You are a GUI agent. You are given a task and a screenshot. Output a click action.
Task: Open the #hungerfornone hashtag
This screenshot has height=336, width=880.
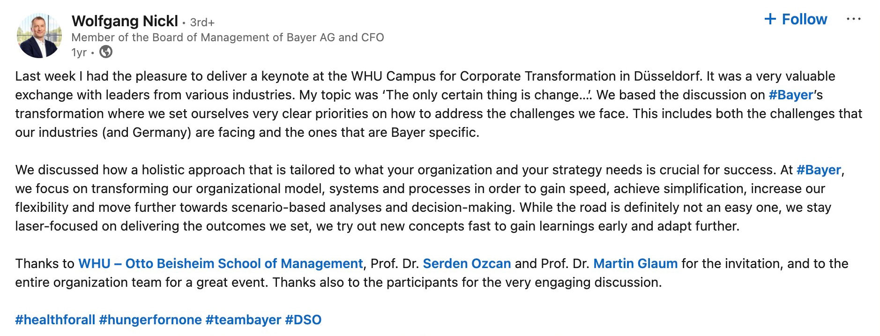click(x=150, y=320)
